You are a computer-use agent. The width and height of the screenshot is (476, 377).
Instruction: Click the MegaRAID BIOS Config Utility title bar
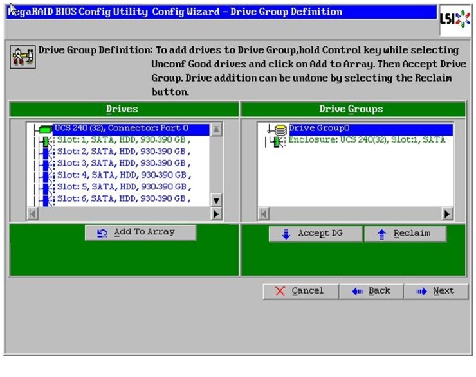click(x=222, y=12)
